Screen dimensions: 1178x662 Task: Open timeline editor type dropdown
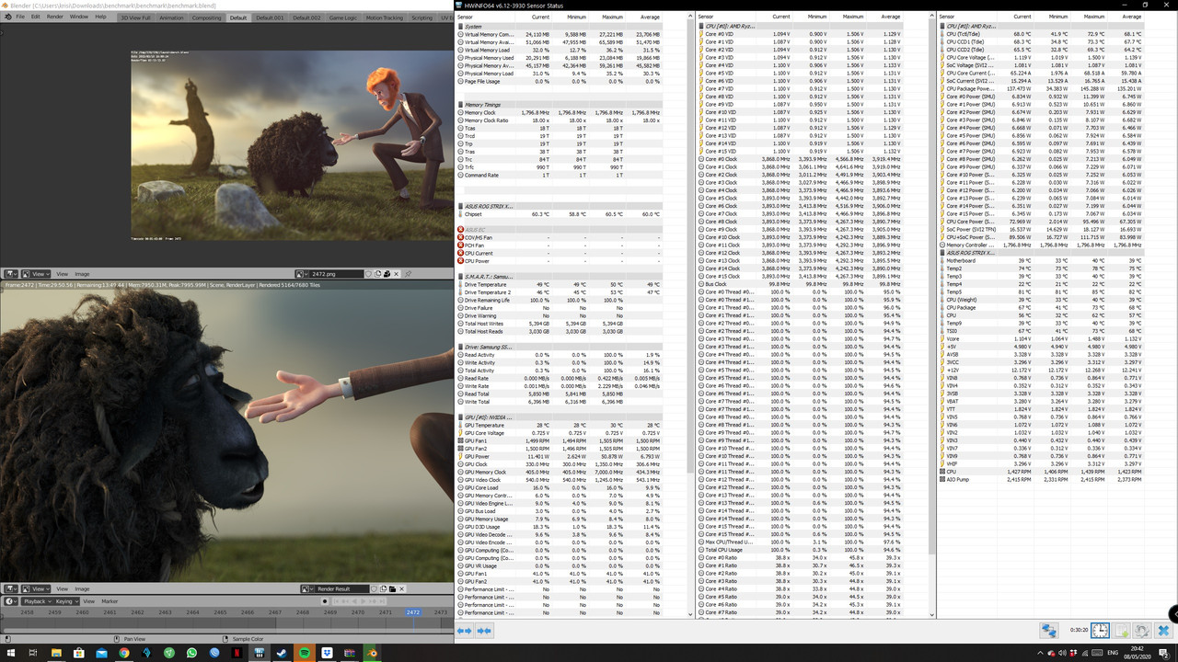pos(11,601)
